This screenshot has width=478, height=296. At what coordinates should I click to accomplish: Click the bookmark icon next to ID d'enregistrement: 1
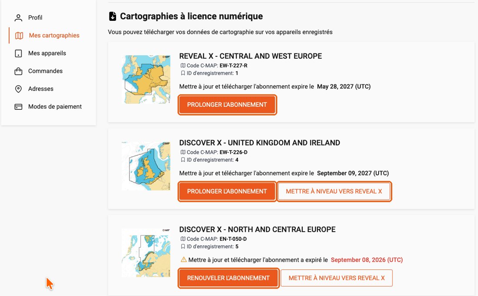tap(183, 73)
